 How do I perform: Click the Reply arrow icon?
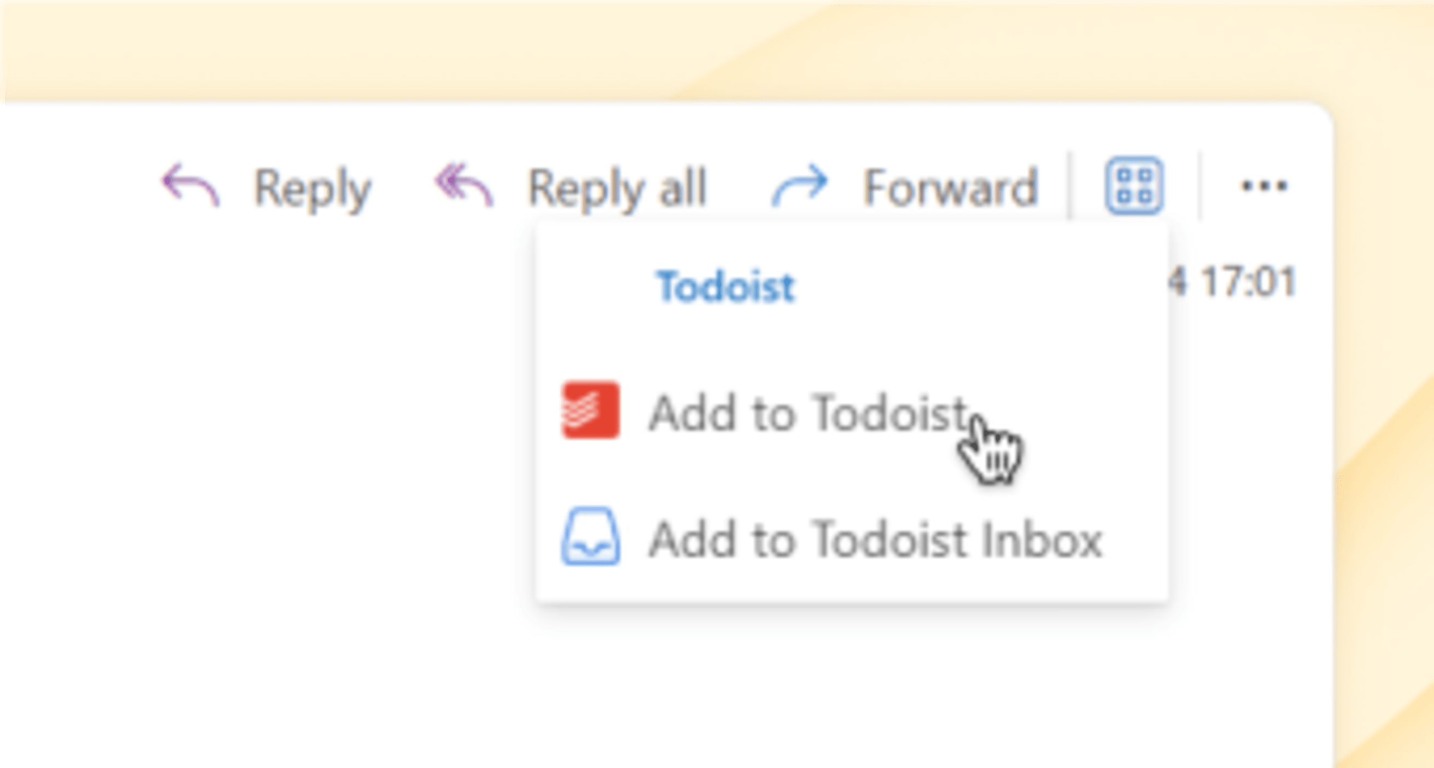pos(191,185)
